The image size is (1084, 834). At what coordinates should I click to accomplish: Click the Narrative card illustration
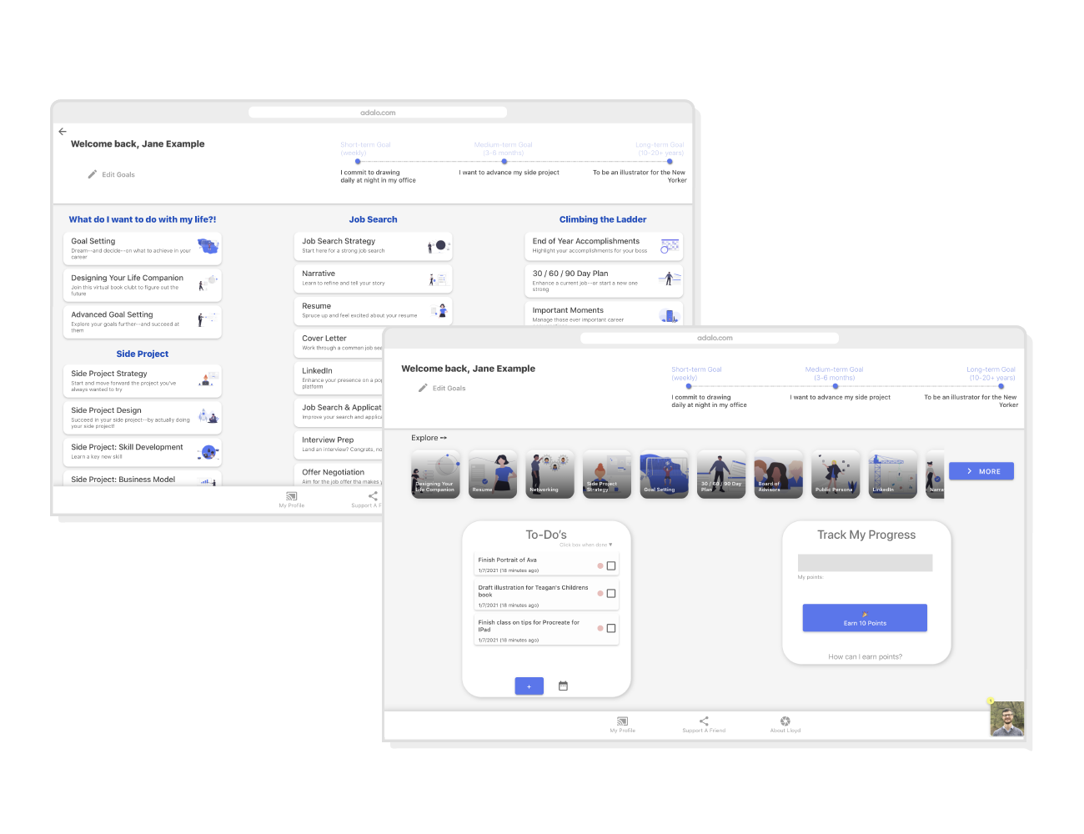[439, 279]
